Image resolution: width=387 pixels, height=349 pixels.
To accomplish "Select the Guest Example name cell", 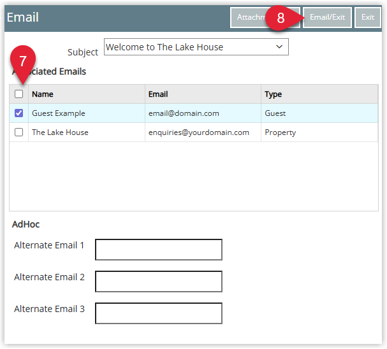I will (86, 113).
